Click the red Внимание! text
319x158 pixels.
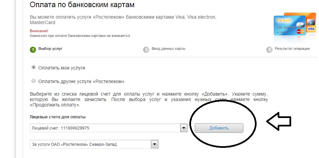[x=39, y=31]
